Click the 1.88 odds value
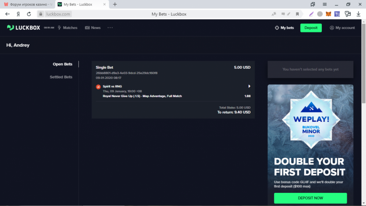The image size is (366, 206). click(247, 96)
